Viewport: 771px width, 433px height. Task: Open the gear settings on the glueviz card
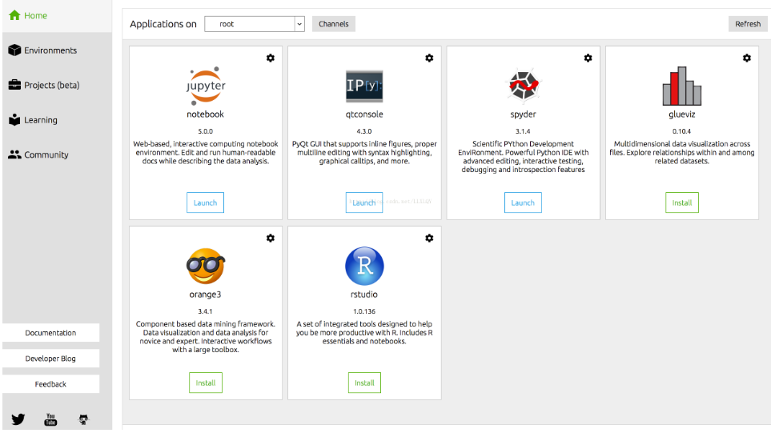click(747, 58)
